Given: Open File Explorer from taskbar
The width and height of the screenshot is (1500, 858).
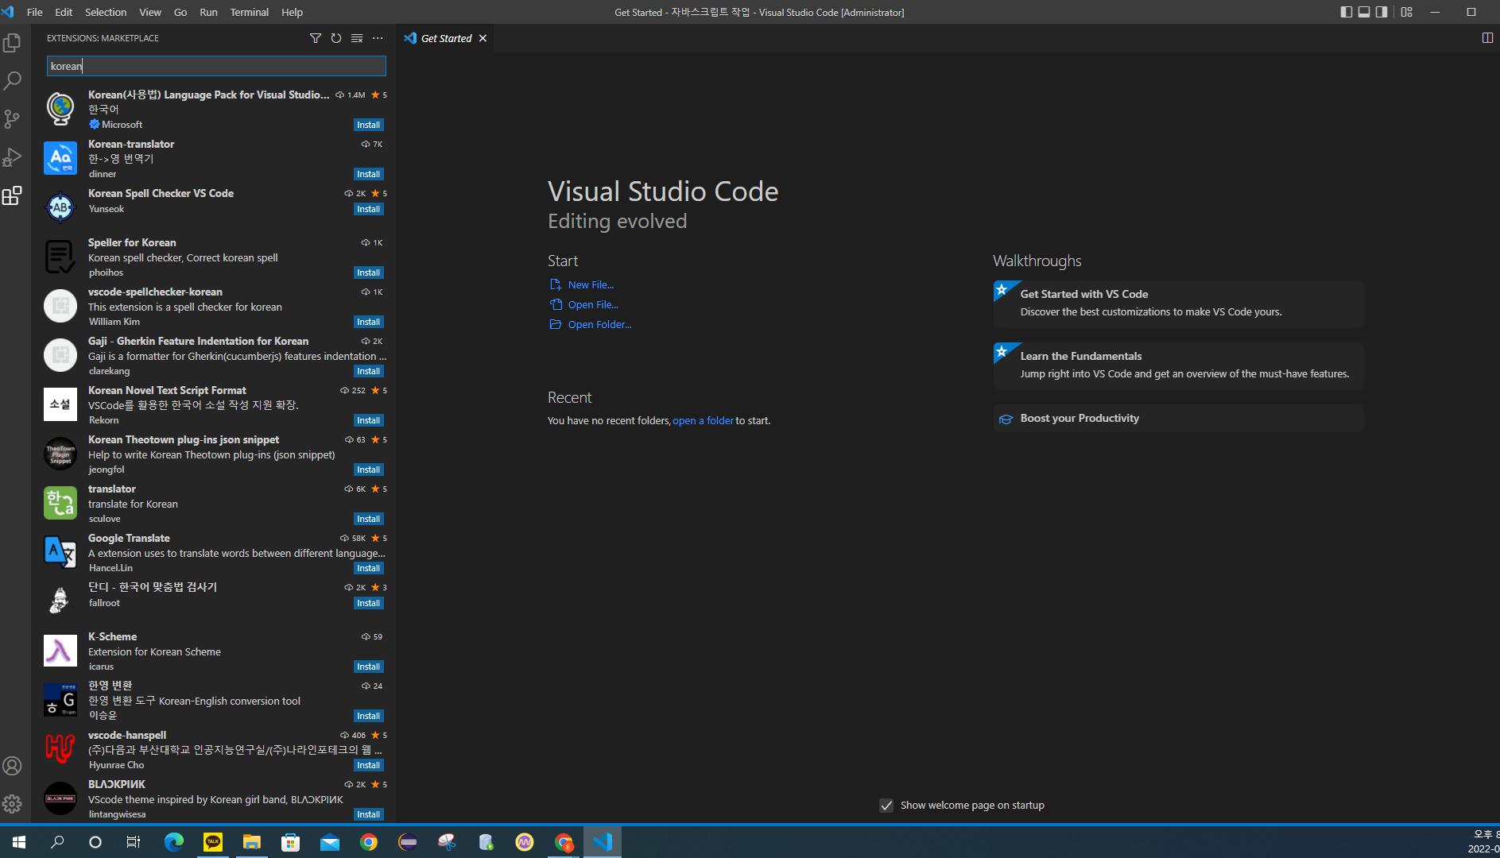Looking at the screenshot, I should (x=252, y=842).
